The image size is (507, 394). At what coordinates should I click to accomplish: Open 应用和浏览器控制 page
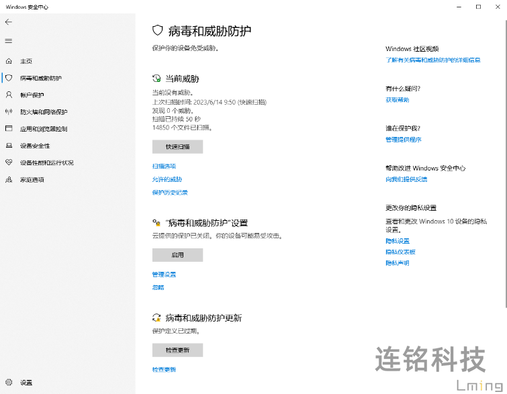[x=44, y=129]
